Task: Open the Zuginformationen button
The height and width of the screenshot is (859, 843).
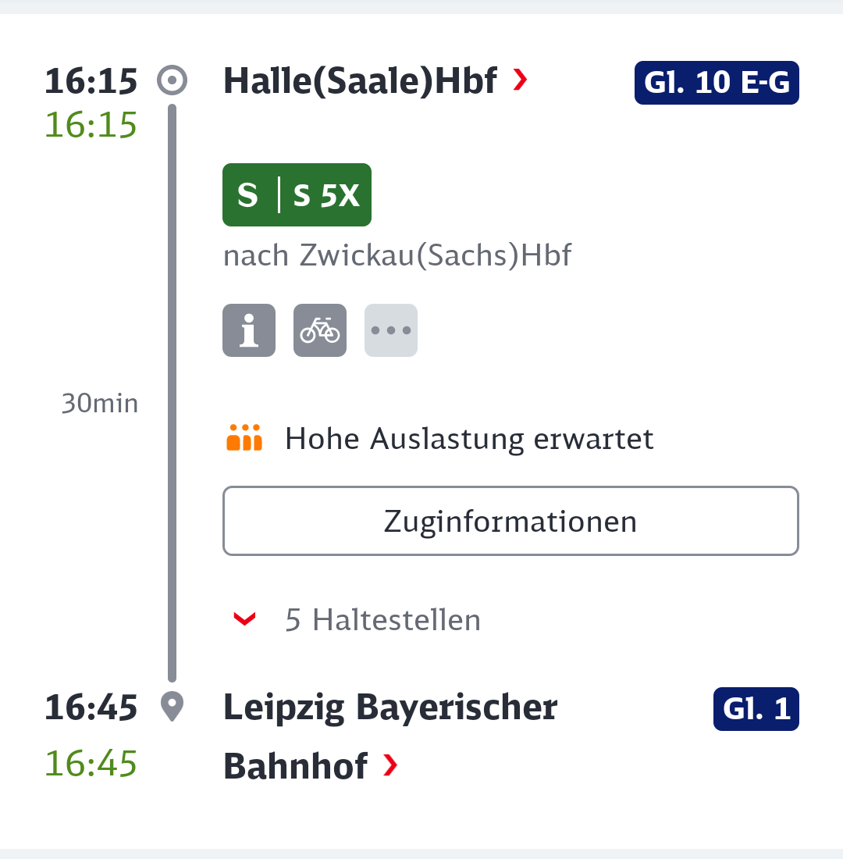Action: 510,521
